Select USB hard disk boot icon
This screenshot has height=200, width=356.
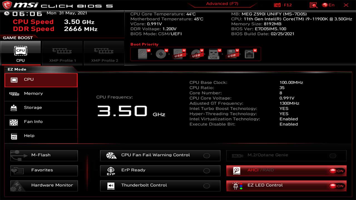[x=179, y=54]
